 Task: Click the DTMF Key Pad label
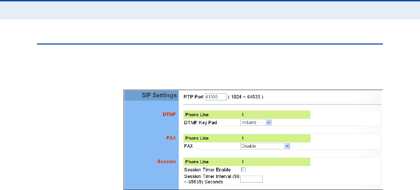[x=201, y=122]
